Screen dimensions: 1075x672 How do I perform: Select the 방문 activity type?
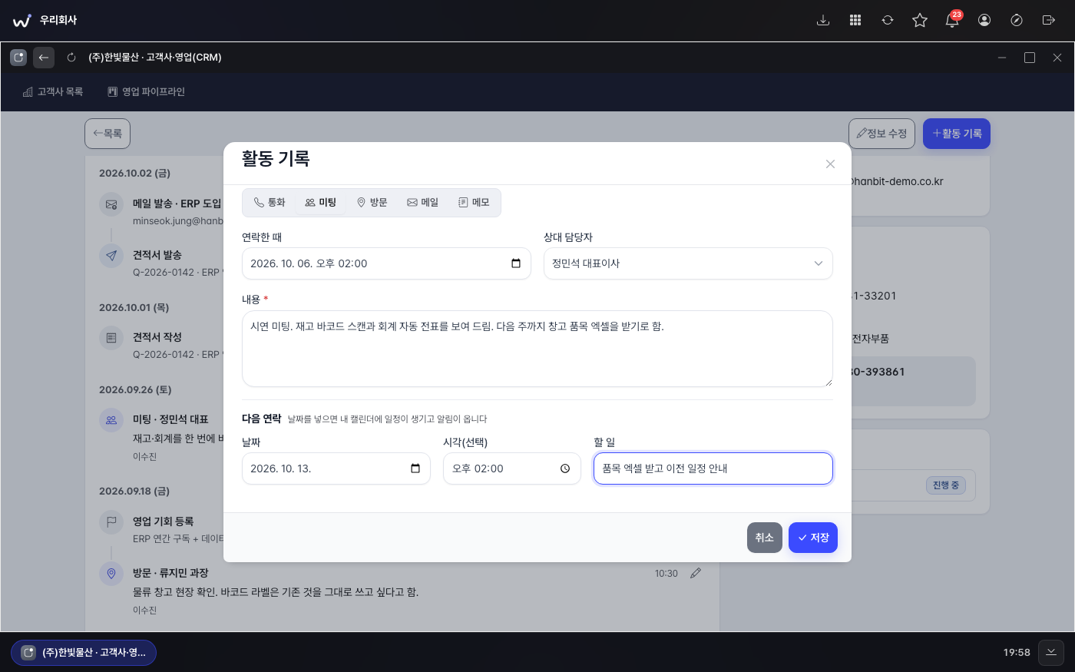pos(372,203)
